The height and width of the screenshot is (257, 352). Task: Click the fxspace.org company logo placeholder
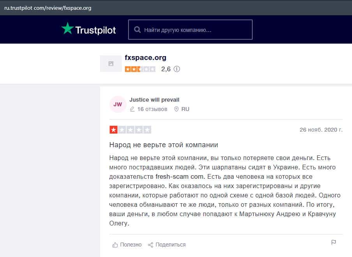[x=111, y=64]
